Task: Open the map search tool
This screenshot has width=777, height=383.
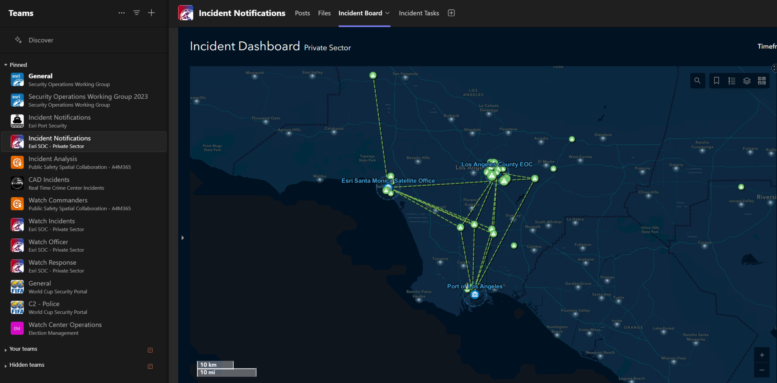Action: point(698,80)
